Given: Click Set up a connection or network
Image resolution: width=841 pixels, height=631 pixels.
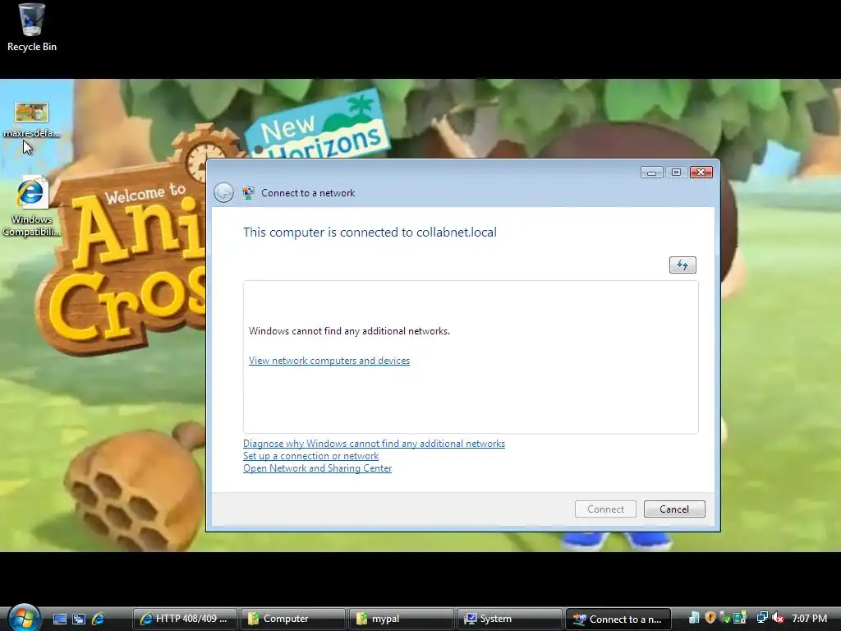Looking at the screenshot, I should click(x=310, y=455).
